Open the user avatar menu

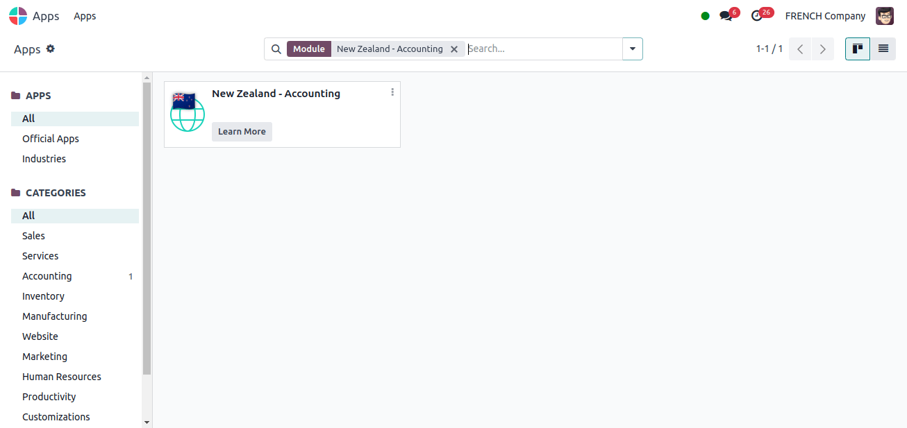[885, 16]
